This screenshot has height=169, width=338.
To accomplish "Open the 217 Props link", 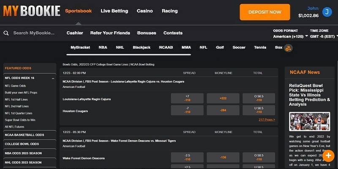I will (x=267, y=120).
